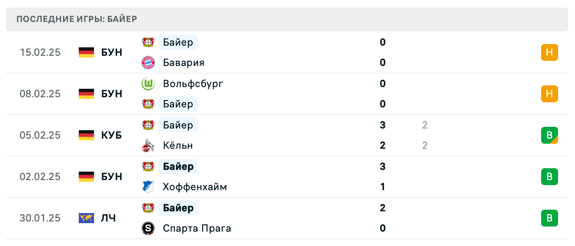This screenshot has height=246, width=575.
Task: Select the green В badge for the Кёльн match
Action: click(550, 135)
